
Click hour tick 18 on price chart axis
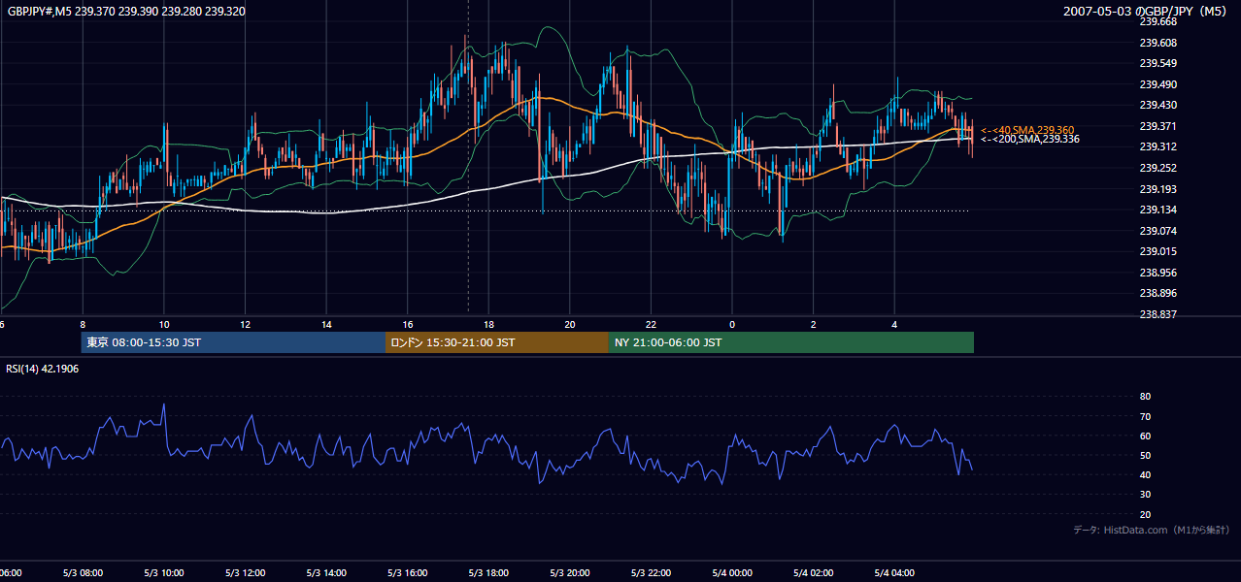point(489,325)
